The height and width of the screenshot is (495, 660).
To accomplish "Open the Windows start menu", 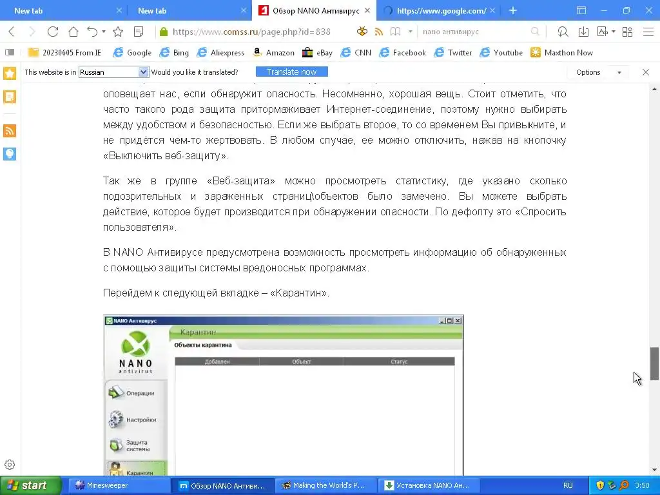I will (x=31, y=485).
